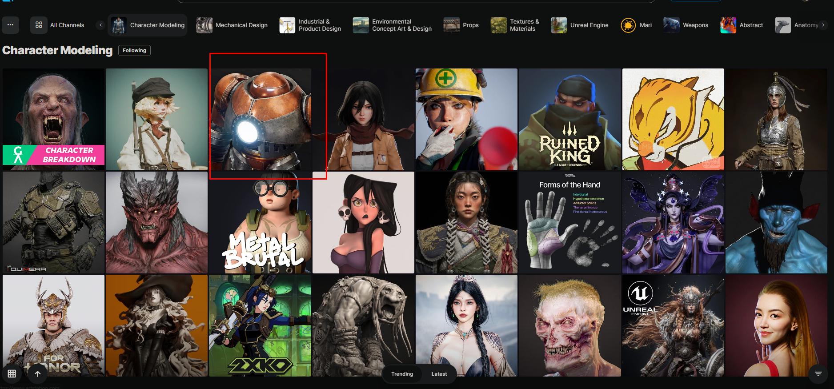Go to Environmental Concept Art & Design channel
The height and width of the screenshot is (389, 834).
point(392,25)
